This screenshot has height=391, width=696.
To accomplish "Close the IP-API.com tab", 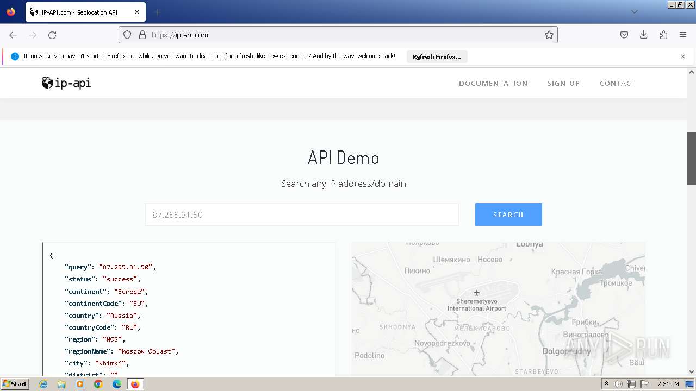I will pyautogui.click(x=137, y=12).
